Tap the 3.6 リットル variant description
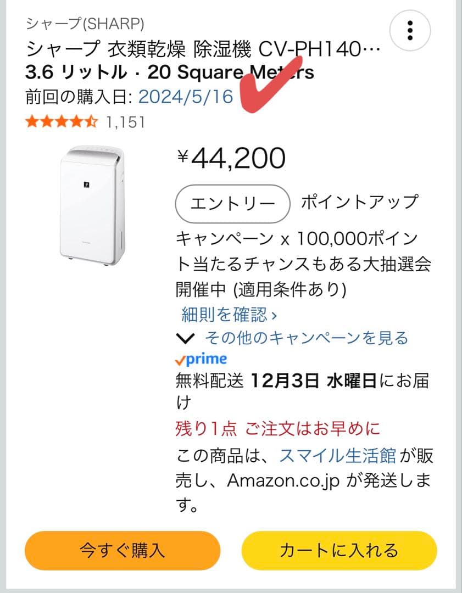Screen dimensions: 462x593 (x=169, y=72)
